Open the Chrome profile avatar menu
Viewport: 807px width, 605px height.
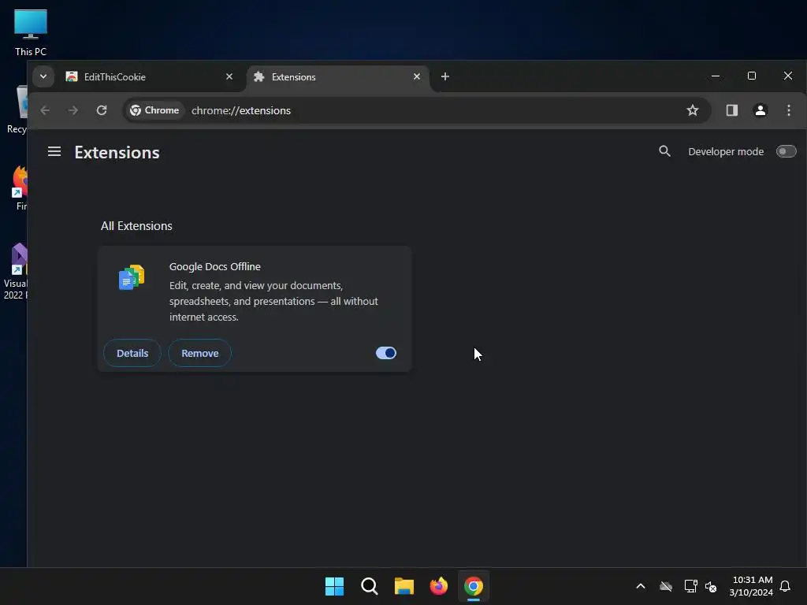tap(761, 110)
